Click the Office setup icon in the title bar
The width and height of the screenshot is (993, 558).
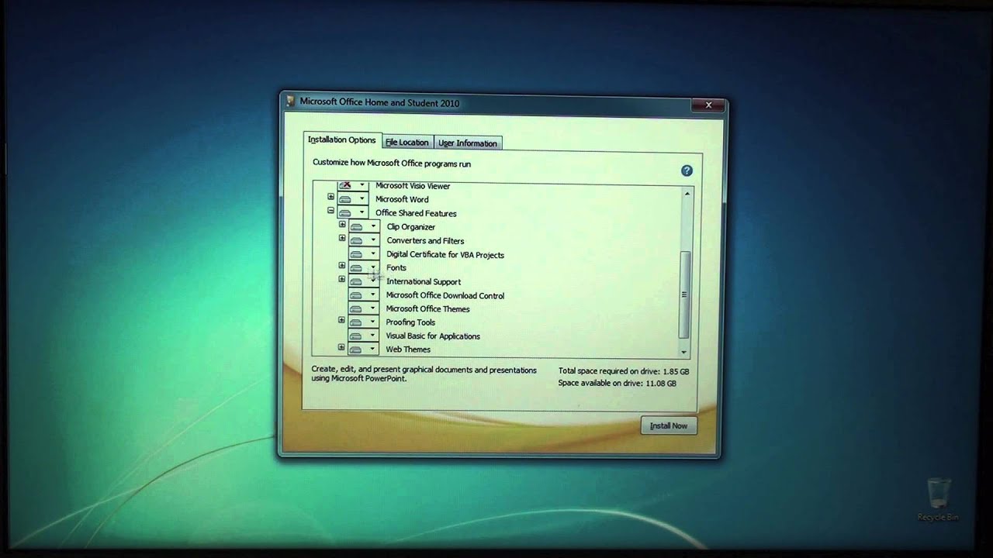point(291,102)
